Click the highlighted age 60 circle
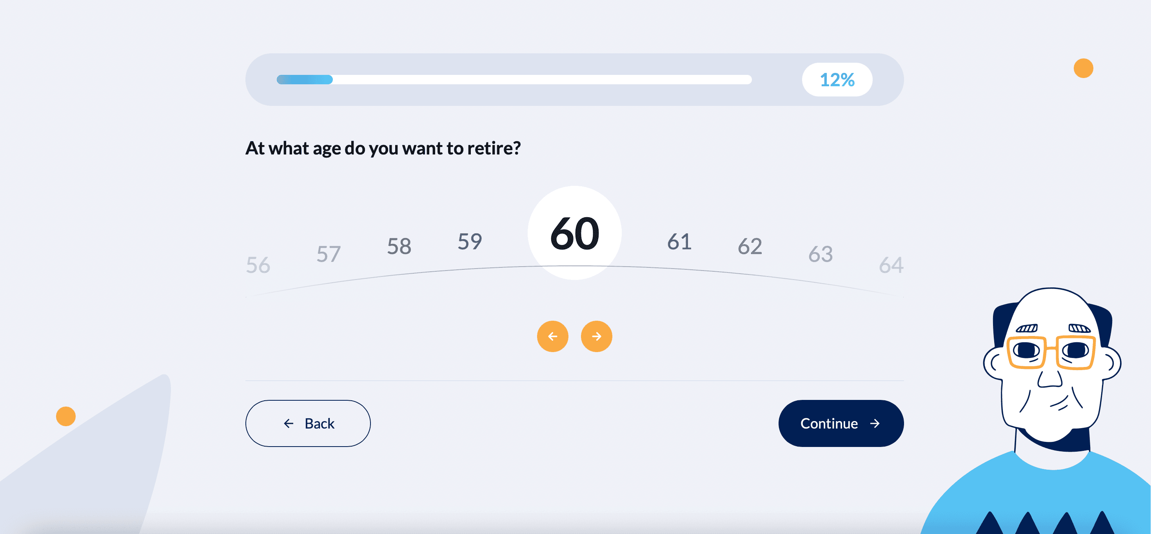The height and width of the screenshot is (534, 1151). [574, 233]
